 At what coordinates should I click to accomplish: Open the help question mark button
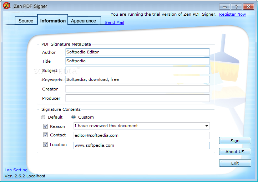coord(236,6)
